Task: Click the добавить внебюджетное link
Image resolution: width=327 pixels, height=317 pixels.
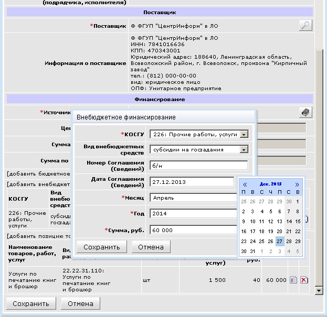Action: click(39, 184)
